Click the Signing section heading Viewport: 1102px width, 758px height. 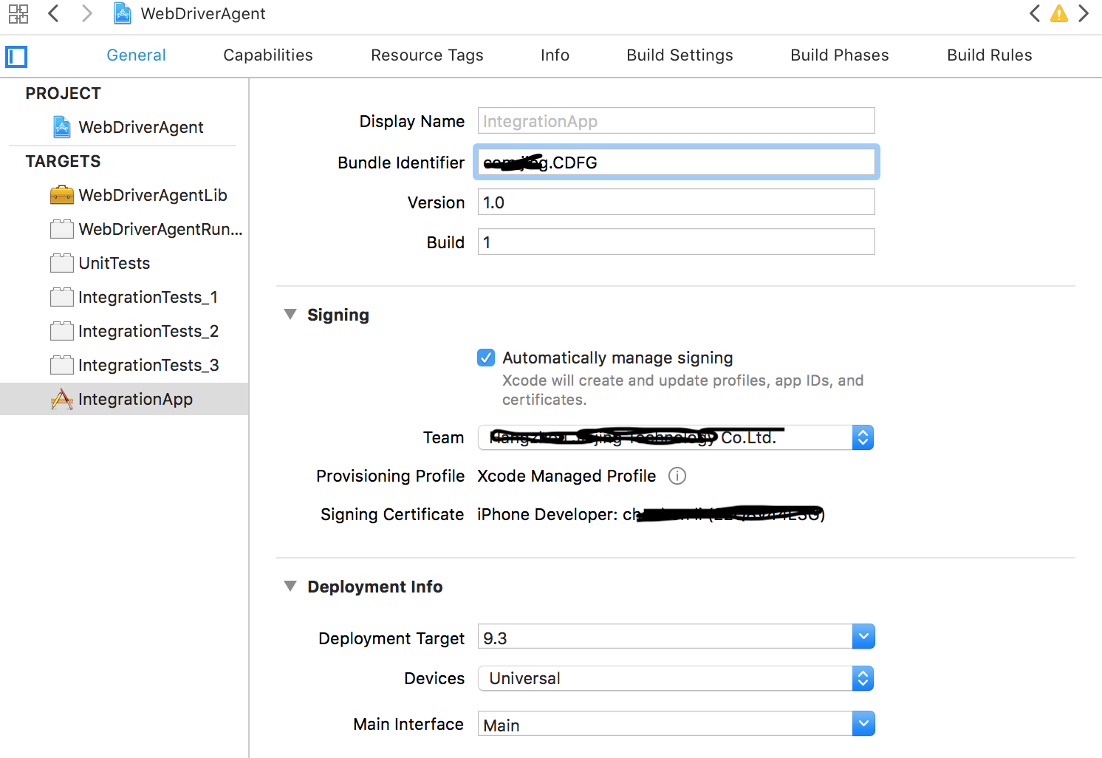(x=338, y=315)
